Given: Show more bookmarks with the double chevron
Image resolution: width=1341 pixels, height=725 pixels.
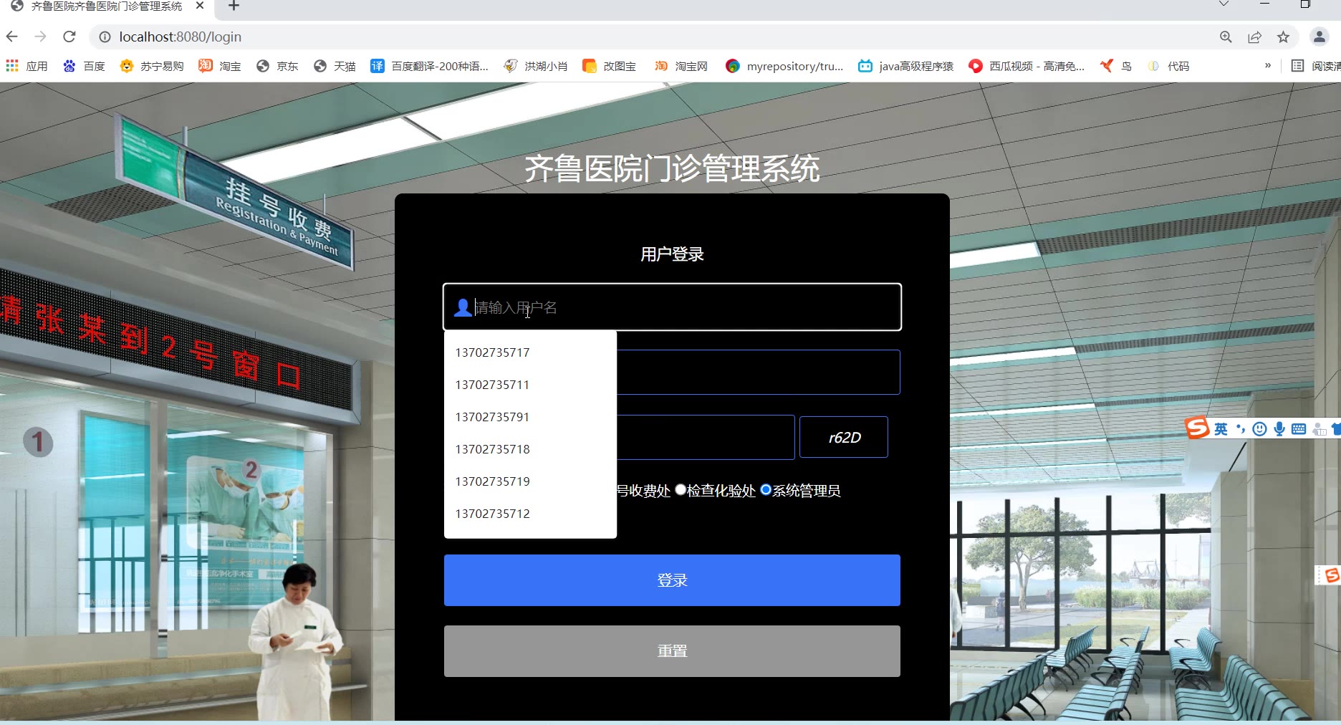Looking at the screenshot, I should (x=1268, y=66).
